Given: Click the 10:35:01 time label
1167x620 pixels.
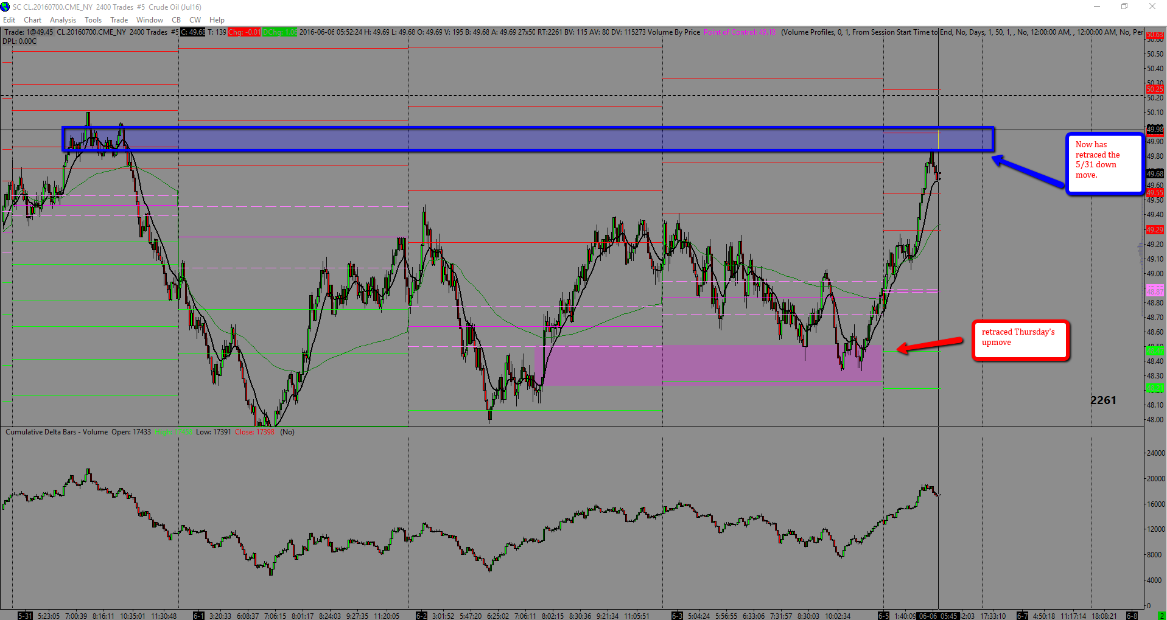Looking at the screenshot, I should (x=133, y=616).
